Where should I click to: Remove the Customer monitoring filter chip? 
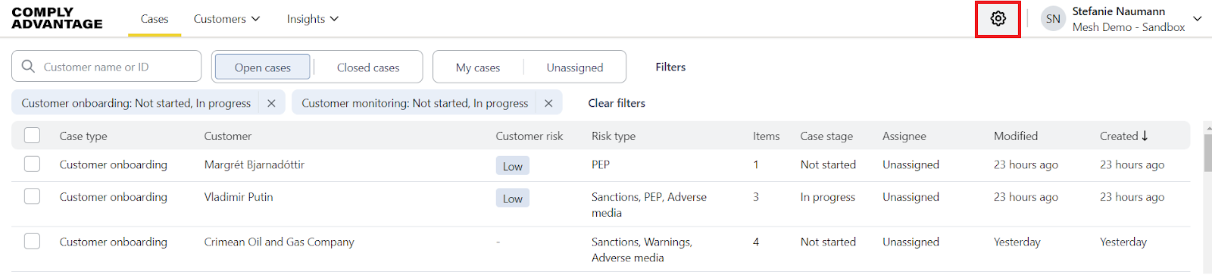pos(548,103)
